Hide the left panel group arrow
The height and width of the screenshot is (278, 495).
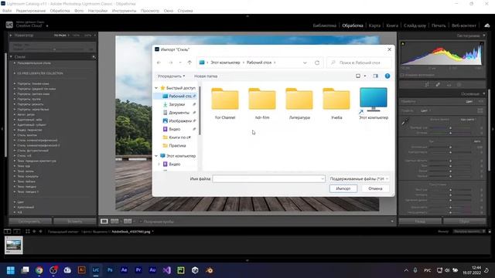(2, 129)
